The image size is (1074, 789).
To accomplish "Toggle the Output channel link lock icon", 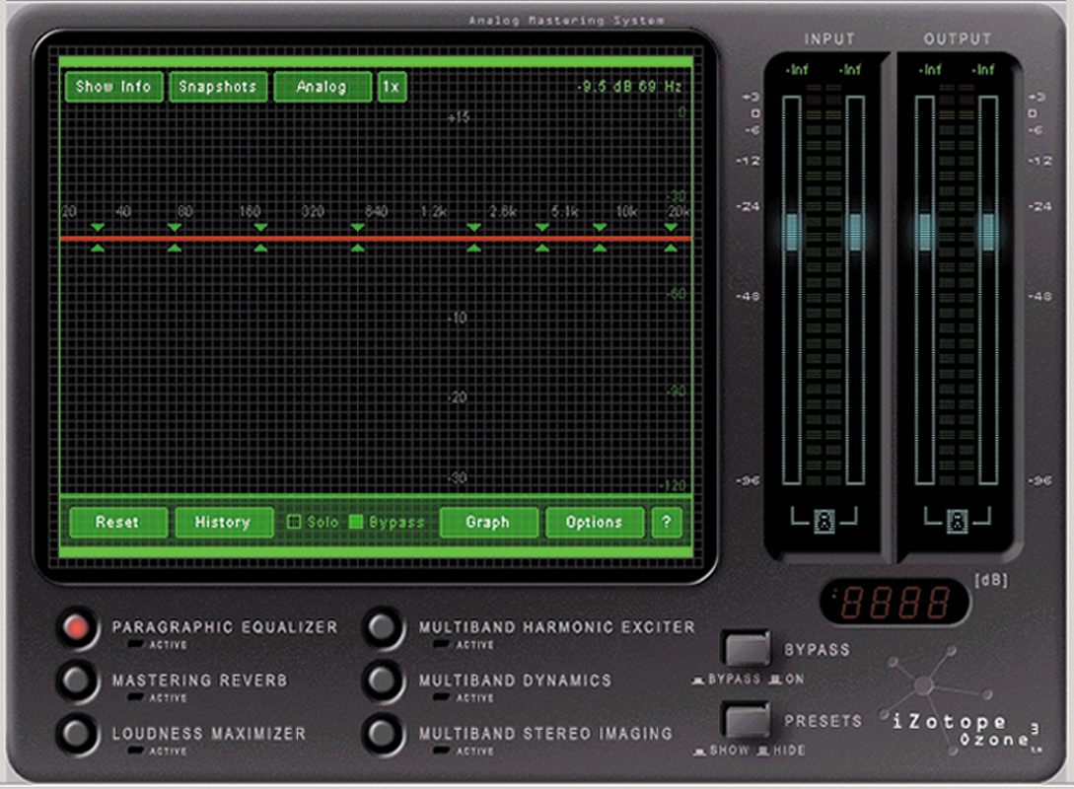I will [957, 521].
